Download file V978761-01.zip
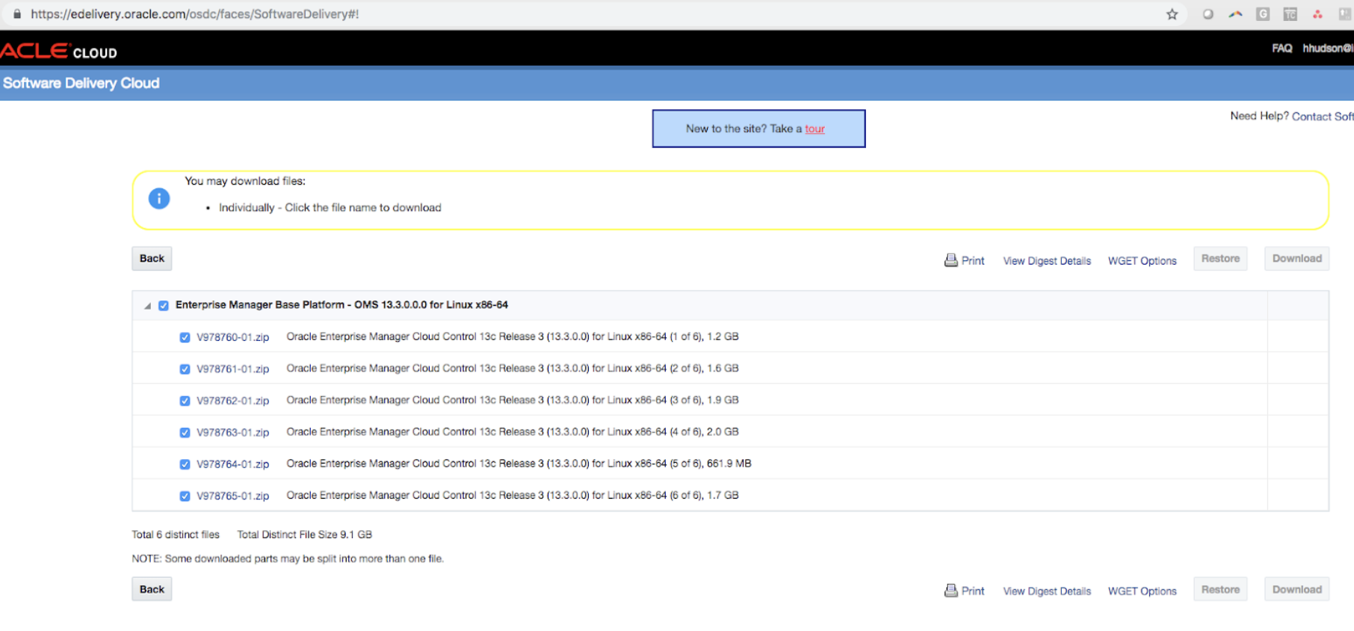 coord(232,369)
